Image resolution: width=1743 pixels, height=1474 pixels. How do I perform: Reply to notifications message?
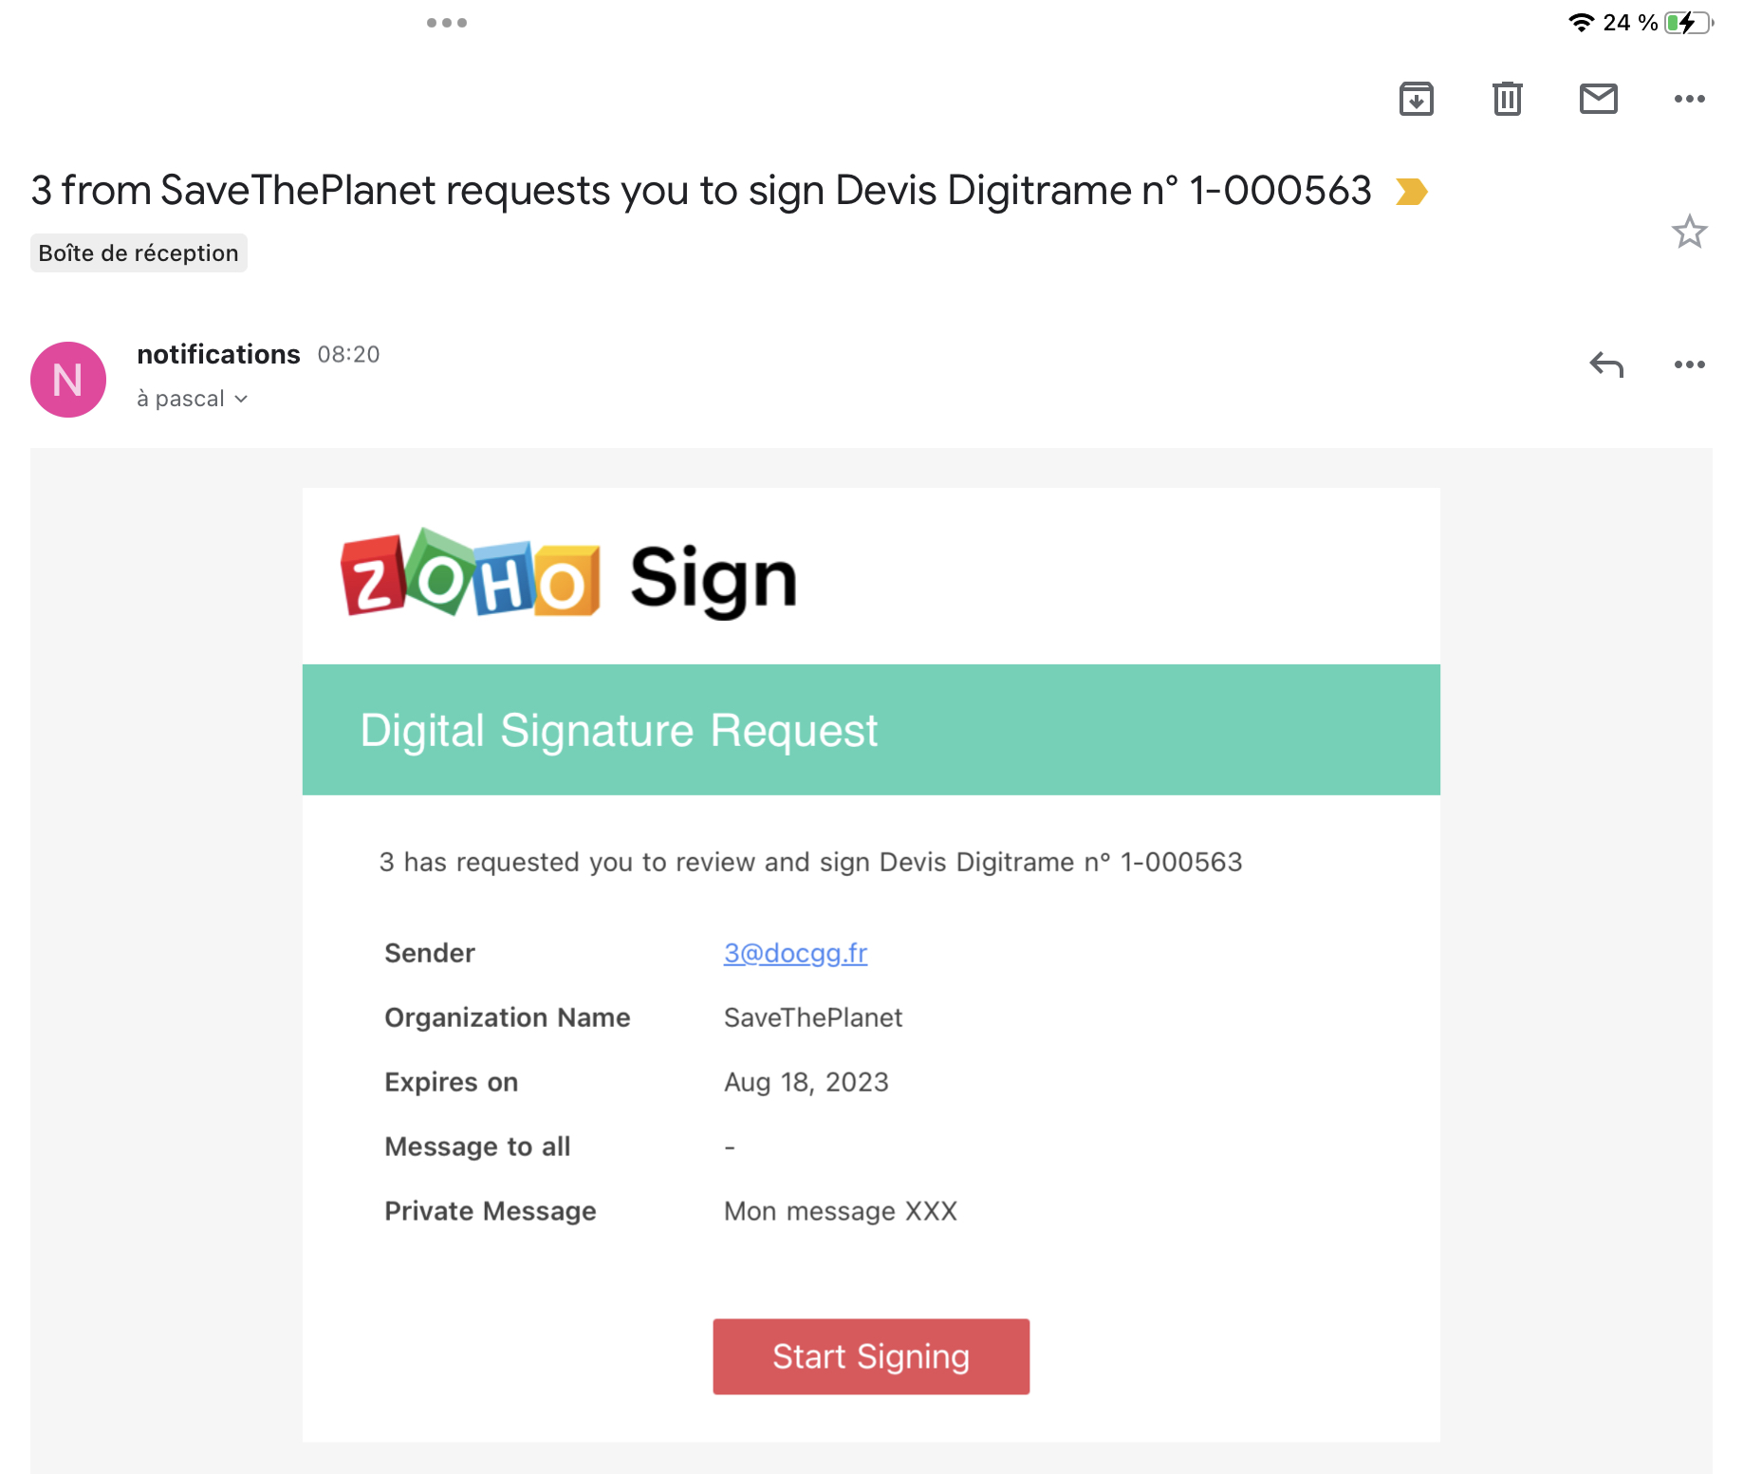1606,364
